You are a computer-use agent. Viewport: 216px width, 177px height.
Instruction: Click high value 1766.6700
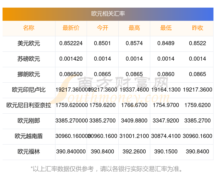coord(134,105)
